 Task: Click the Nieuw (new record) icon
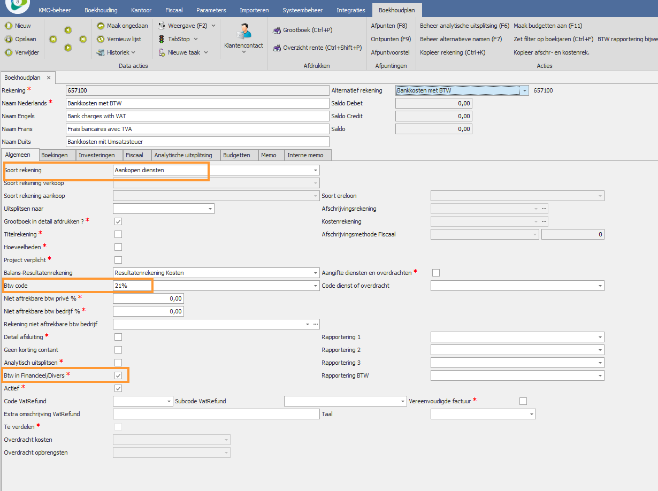click(x=8, y=26)
